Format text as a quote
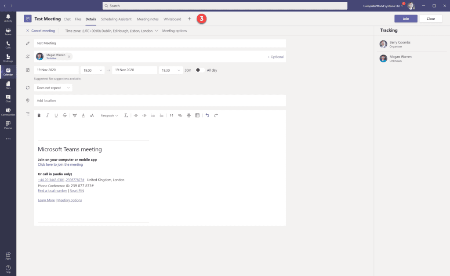 click(x=172, y=115)
